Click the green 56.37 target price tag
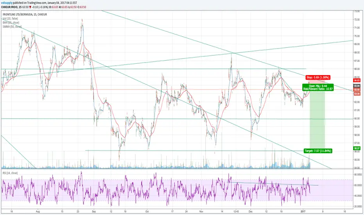The width and height of the screenshot is (364, 215). point(357,148)
